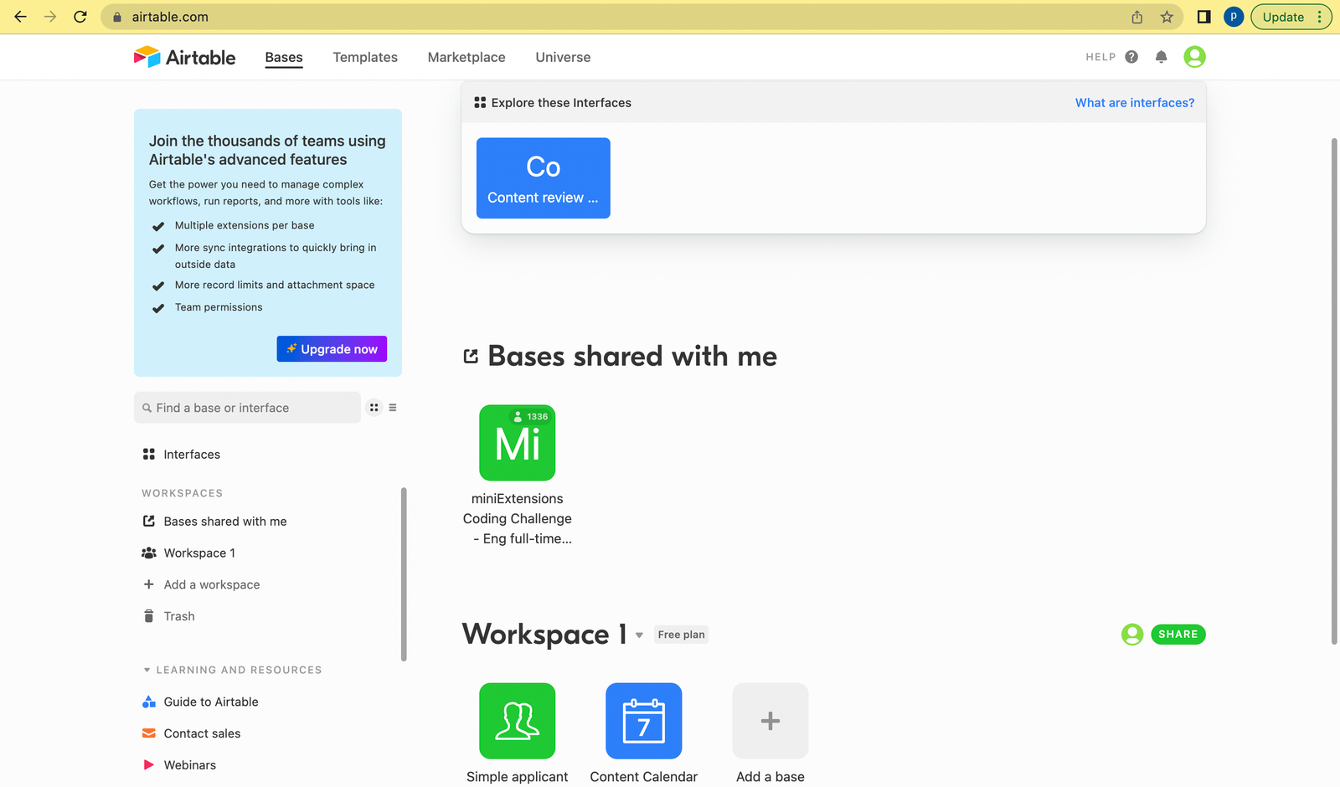Click the Explore these Interfaces header icon
Screen dimensions: 1340x787
tap(480, 103)
